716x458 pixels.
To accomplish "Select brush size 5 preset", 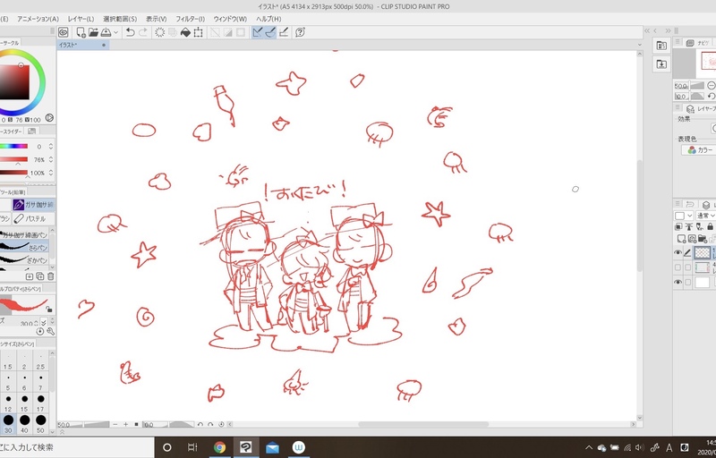I will [8, 381].
